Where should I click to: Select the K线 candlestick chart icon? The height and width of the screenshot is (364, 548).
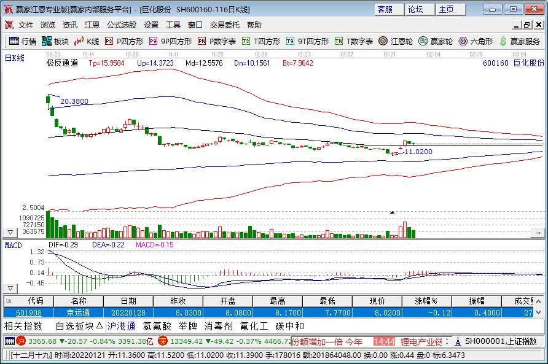click(x=87, y=41)
